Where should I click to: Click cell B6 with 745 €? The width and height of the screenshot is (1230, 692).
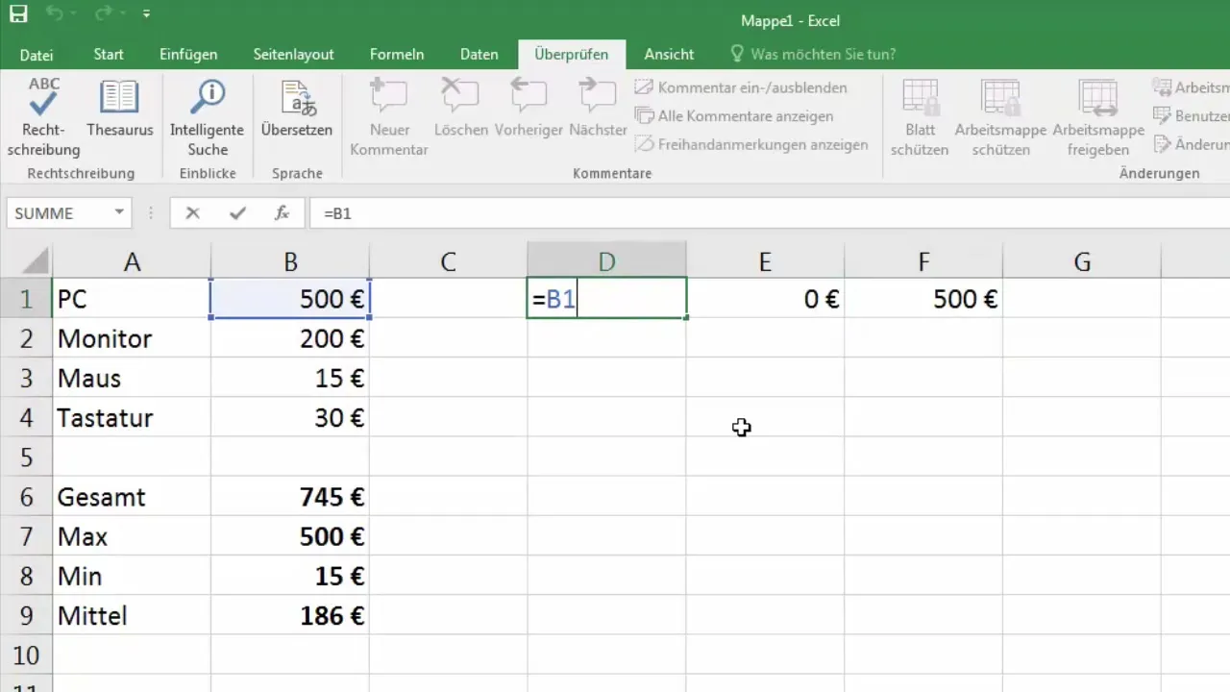point(290,497)
